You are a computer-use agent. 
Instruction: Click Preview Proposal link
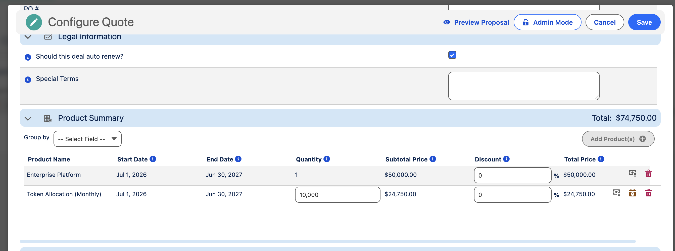(x=476, y=22)
